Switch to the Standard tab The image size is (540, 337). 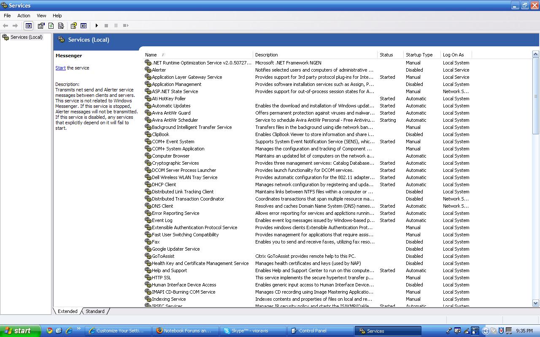95,311
